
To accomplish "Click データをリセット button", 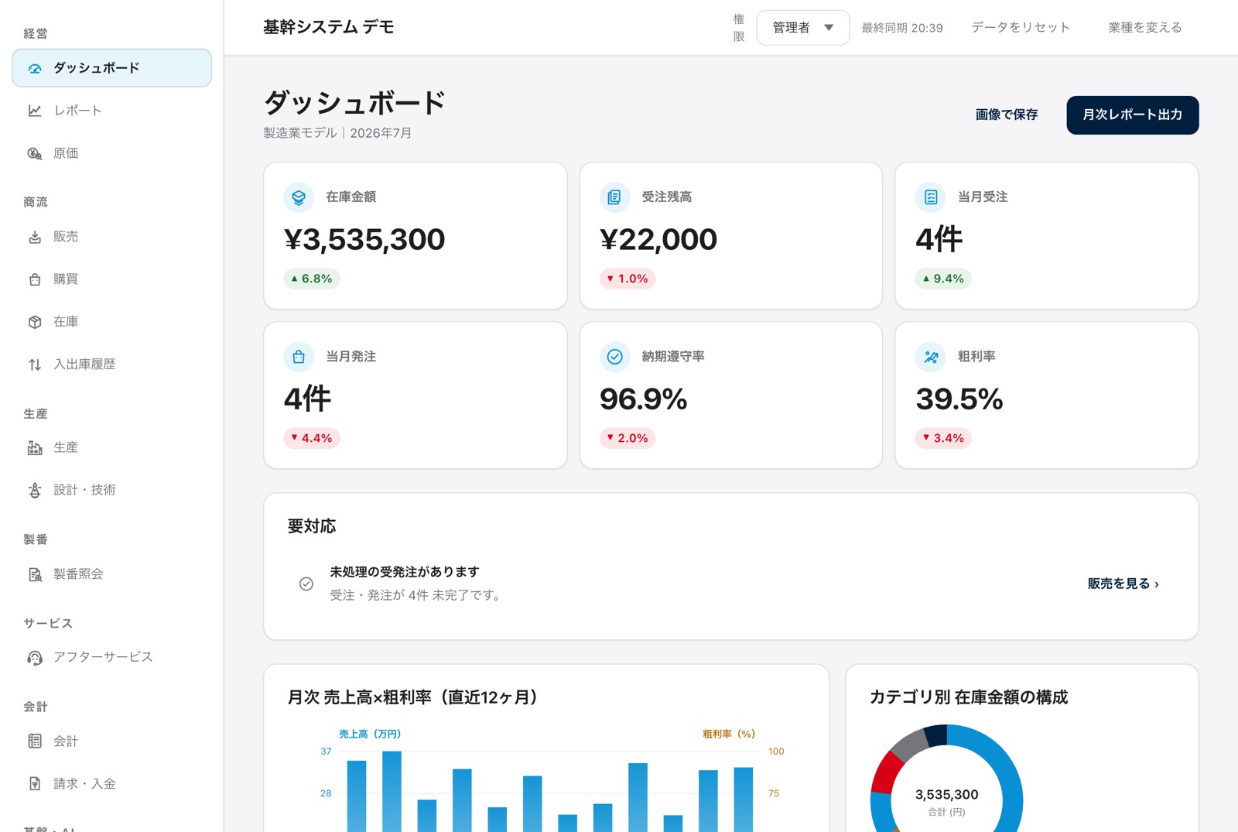I will click(1021, 28).
